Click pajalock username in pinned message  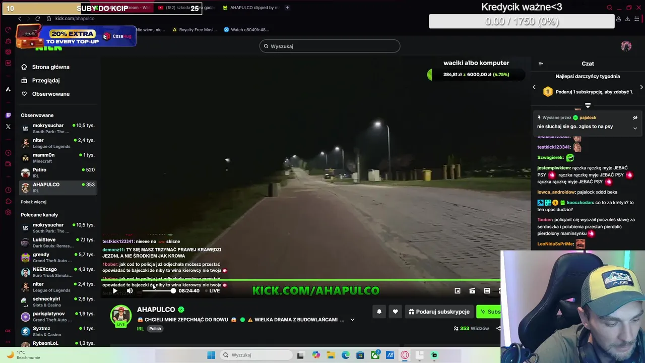(588, 117)
